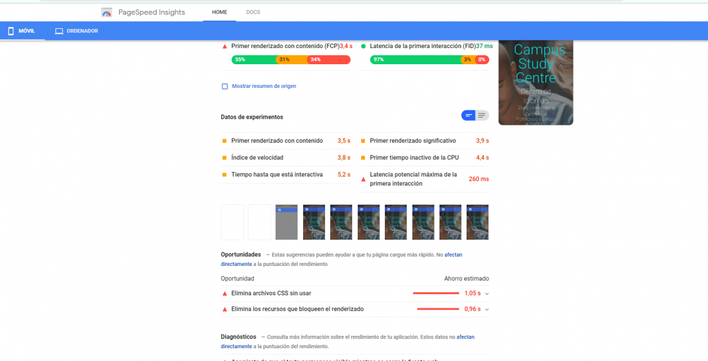708x361 pixels.
Task: Check the Mostrar resumen de origen checkbox
Action: pos(225,86)
